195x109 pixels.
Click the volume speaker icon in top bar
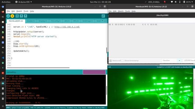(x=176, y=2)
